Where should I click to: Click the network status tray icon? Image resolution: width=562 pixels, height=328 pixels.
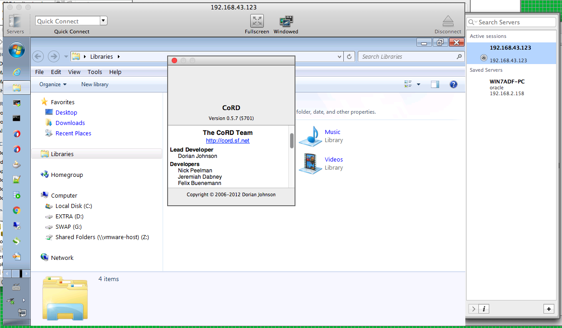click(x=22, y=312)
